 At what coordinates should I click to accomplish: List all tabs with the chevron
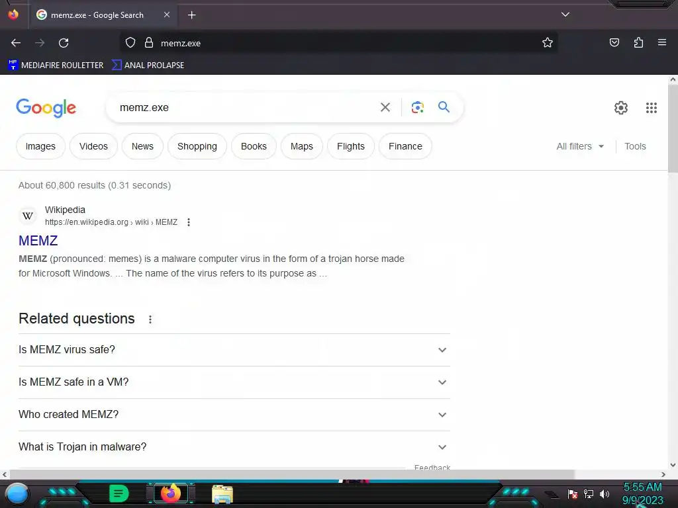click(x=565, y=15)
